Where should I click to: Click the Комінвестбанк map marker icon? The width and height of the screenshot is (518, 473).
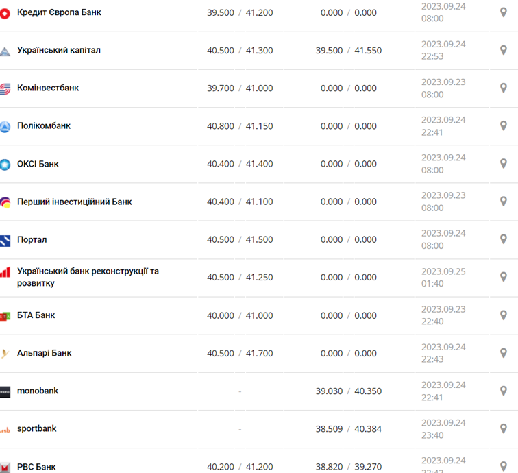pos(504,88)
